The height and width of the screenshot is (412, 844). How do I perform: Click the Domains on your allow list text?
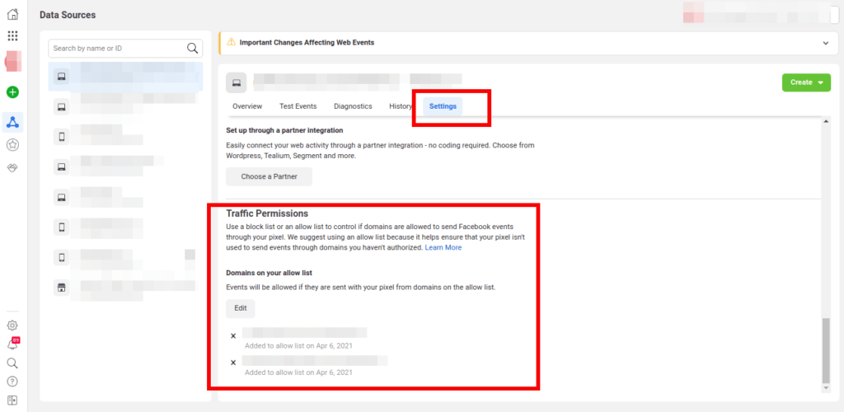pyautogui.click(x=269, y=273)
